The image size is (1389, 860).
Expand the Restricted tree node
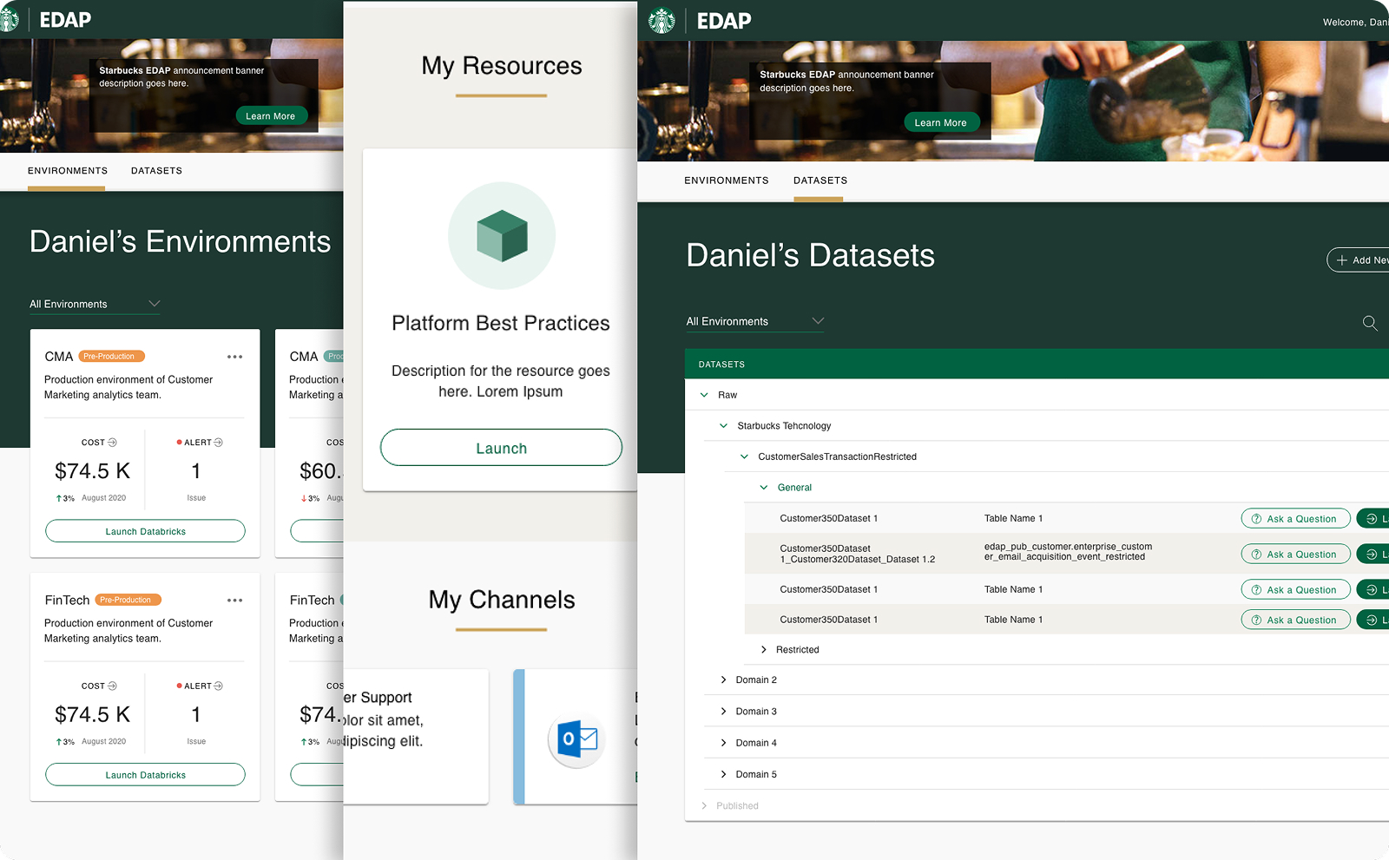tap(765, 649)
